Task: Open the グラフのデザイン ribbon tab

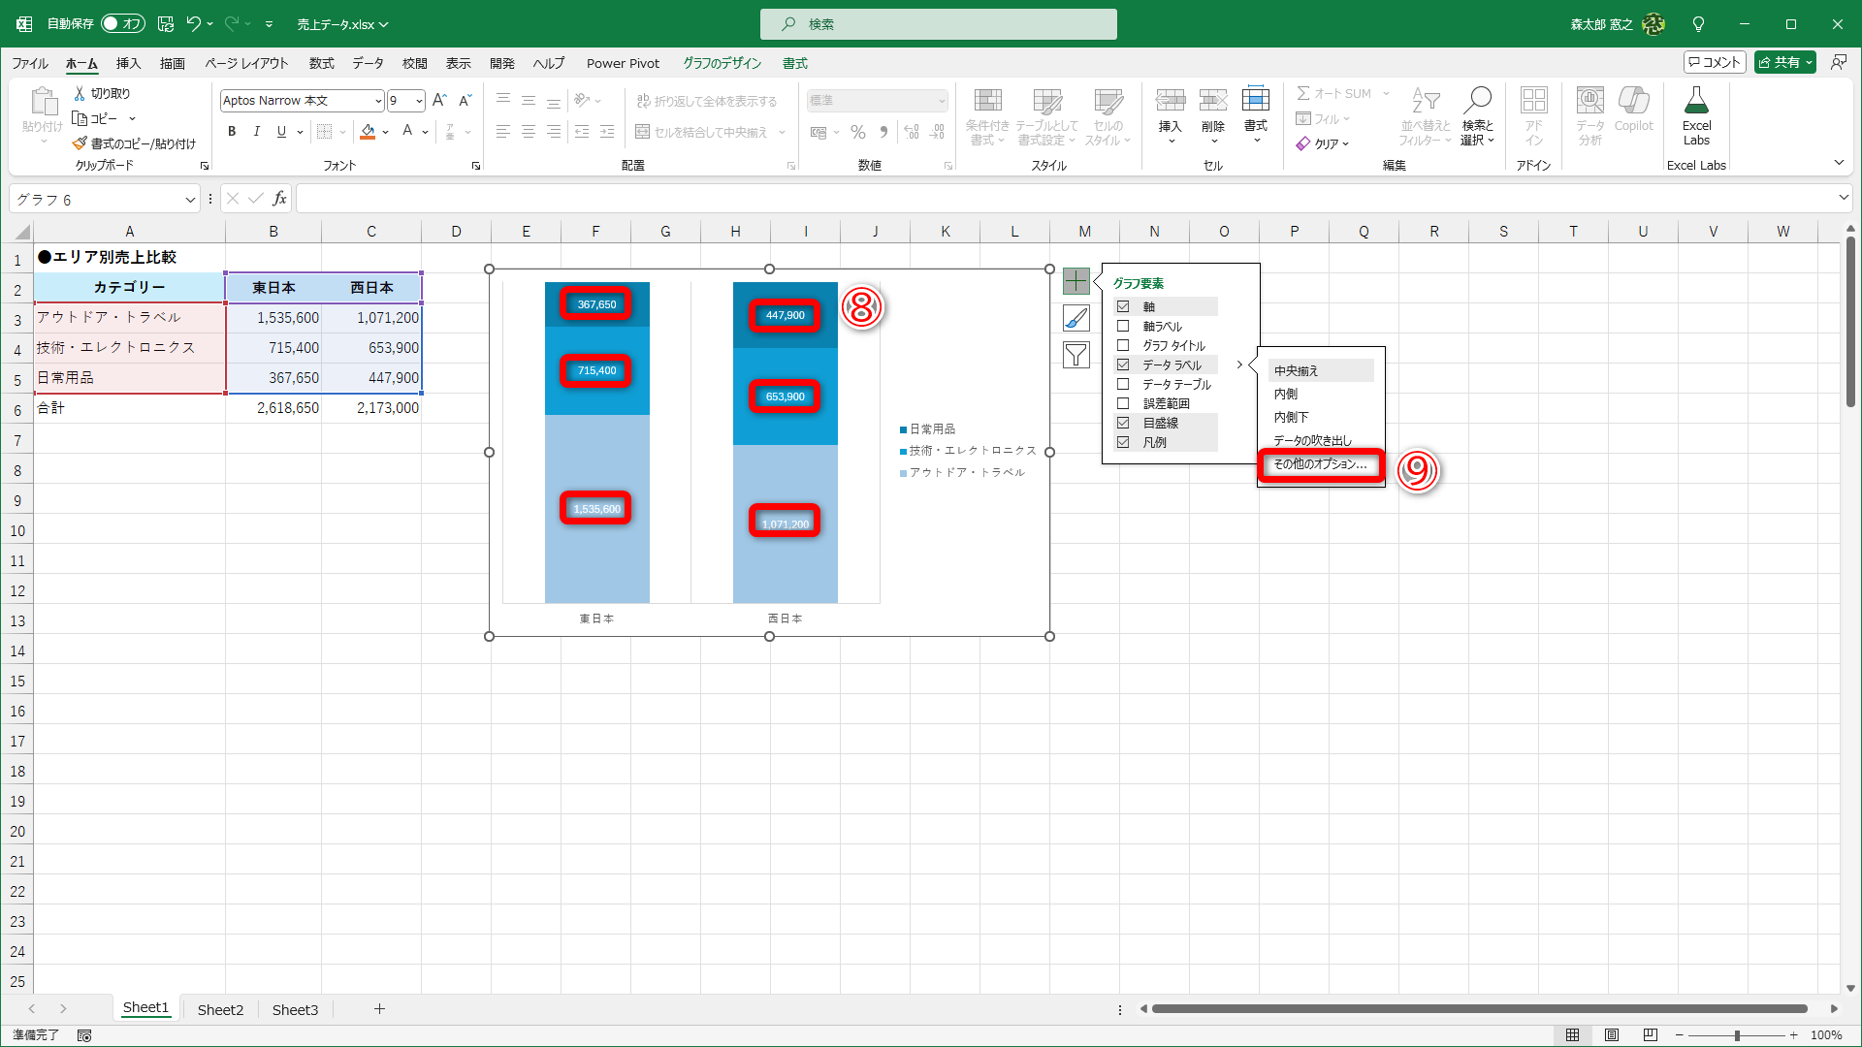Action: coord(722,63)
